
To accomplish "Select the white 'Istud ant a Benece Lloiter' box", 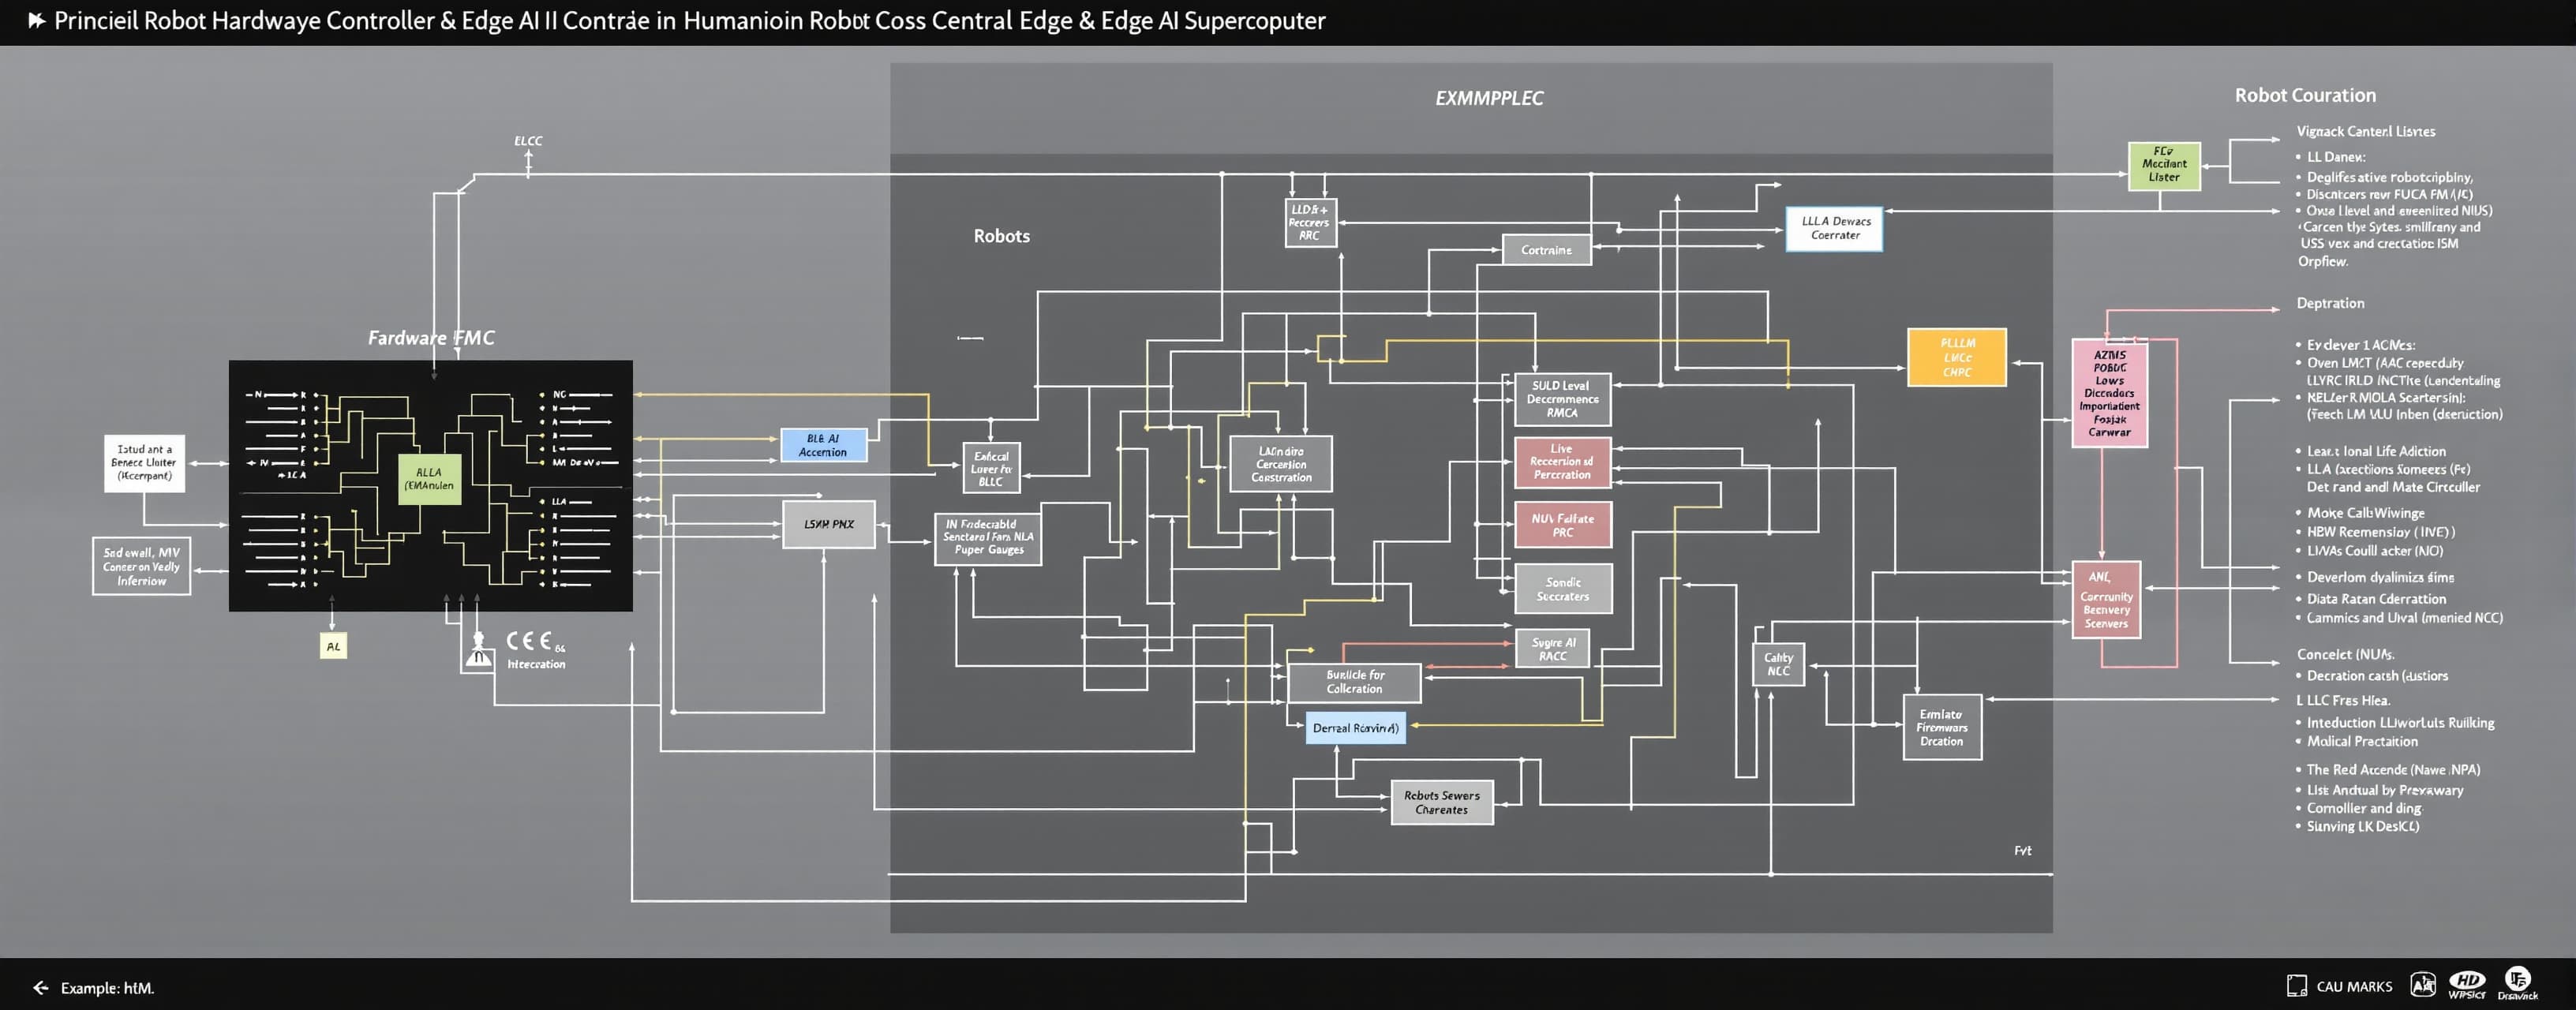I will [144, 463].
